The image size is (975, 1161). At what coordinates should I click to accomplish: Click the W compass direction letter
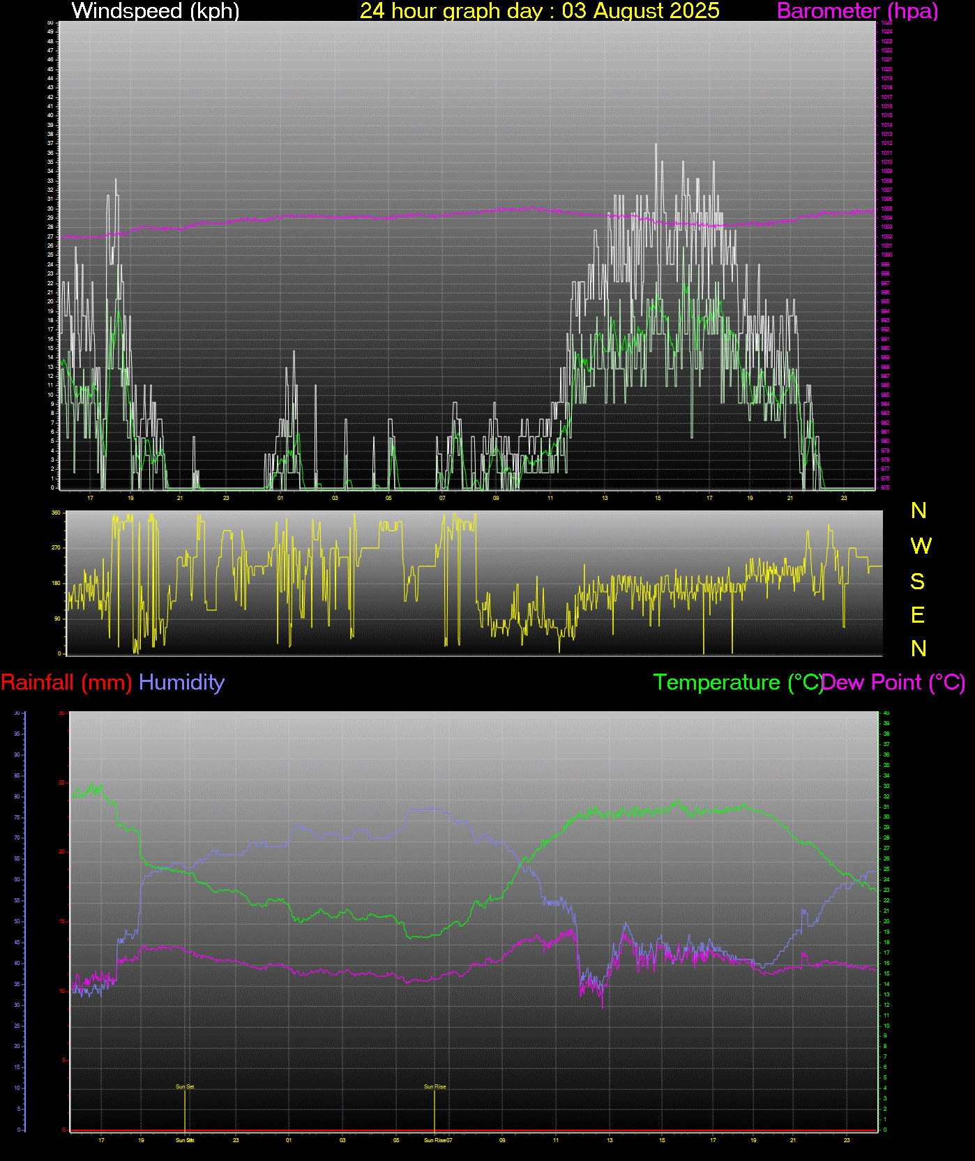point(921,546)
